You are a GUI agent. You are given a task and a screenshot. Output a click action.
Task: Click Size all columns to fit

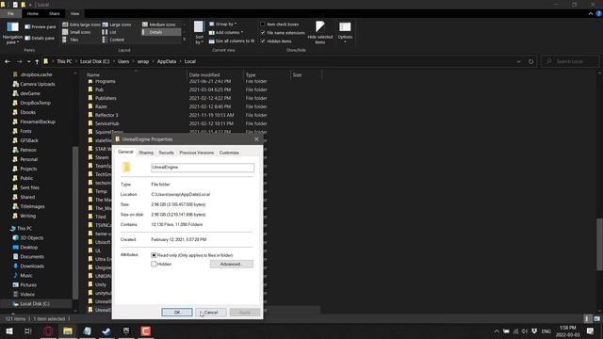point(232,40)
